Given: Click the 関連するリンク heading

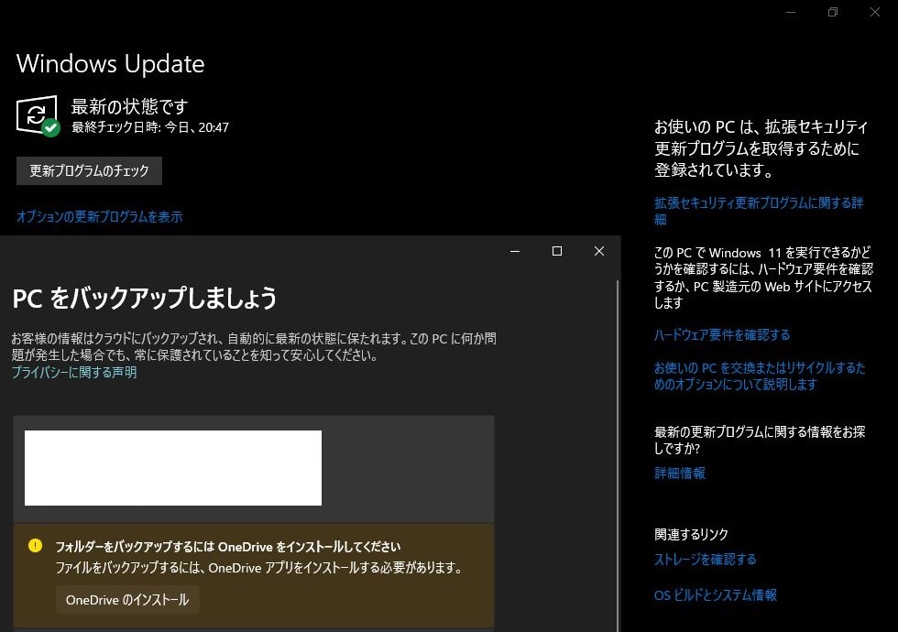Looking at the screenshot, I should pyautogui.click(x=691, y=534).
